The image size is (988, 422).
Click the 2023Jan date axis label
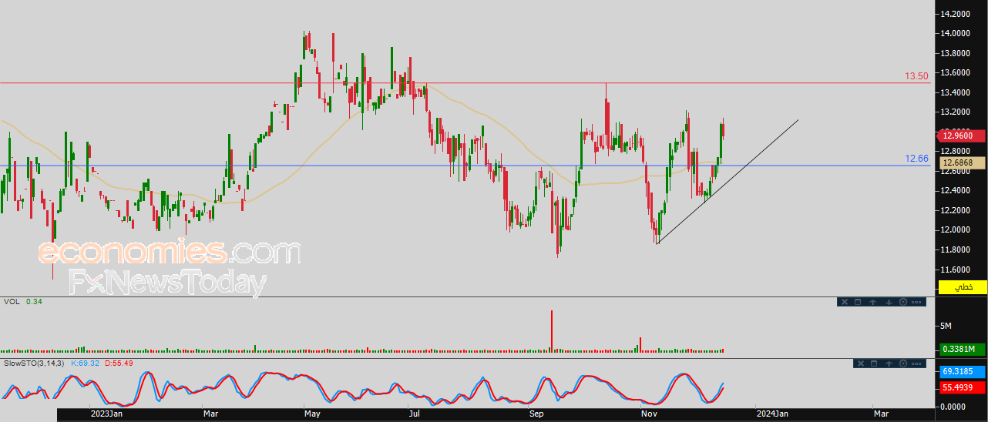coord(105,414)
